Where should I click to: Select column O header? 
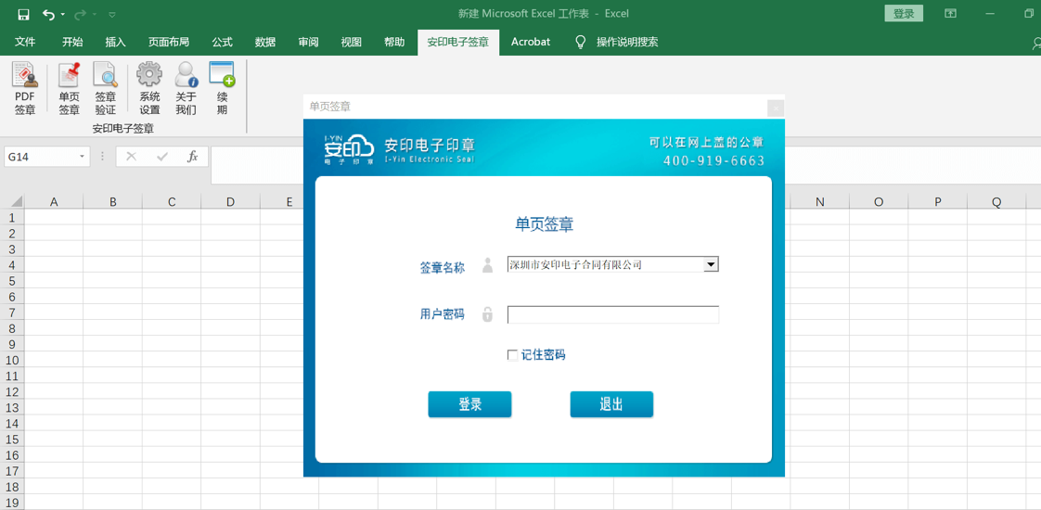point(879,201)
